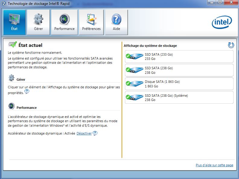Click the drive icon of the non-system 238 Go SSD
The image size is (239, 179).
pyautogui.click(x=135, y=70)
